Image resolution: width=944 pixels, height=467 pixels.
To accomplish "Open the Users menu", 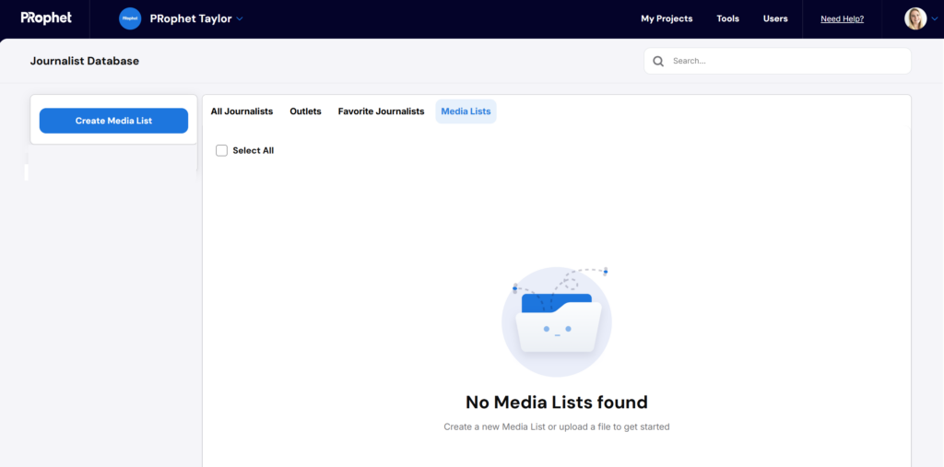I will (775, 18).
